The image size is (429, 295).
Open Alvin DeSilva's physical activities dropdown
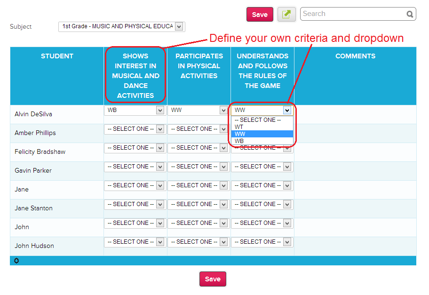(199, 110)
